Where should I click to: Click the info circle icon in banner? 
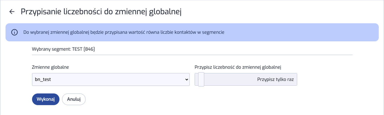pyautogui.click(x=14, y=32)
